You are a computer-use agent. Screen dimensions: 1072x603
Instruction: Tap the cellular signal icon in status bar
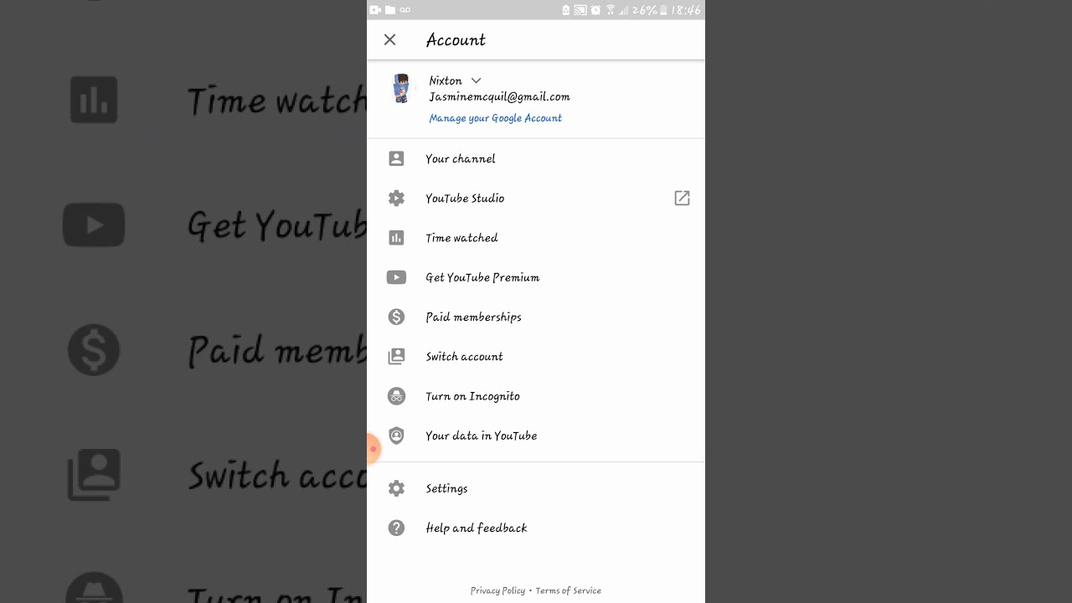(x=624, y=10)
